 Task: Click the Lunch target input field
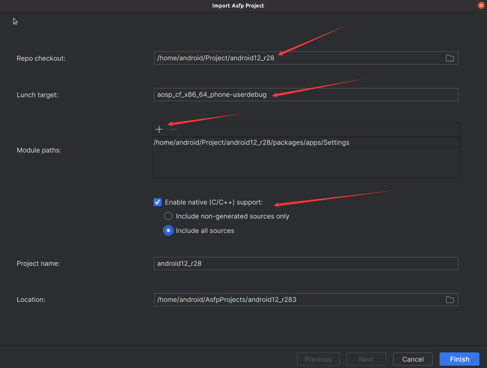point(306,94)
